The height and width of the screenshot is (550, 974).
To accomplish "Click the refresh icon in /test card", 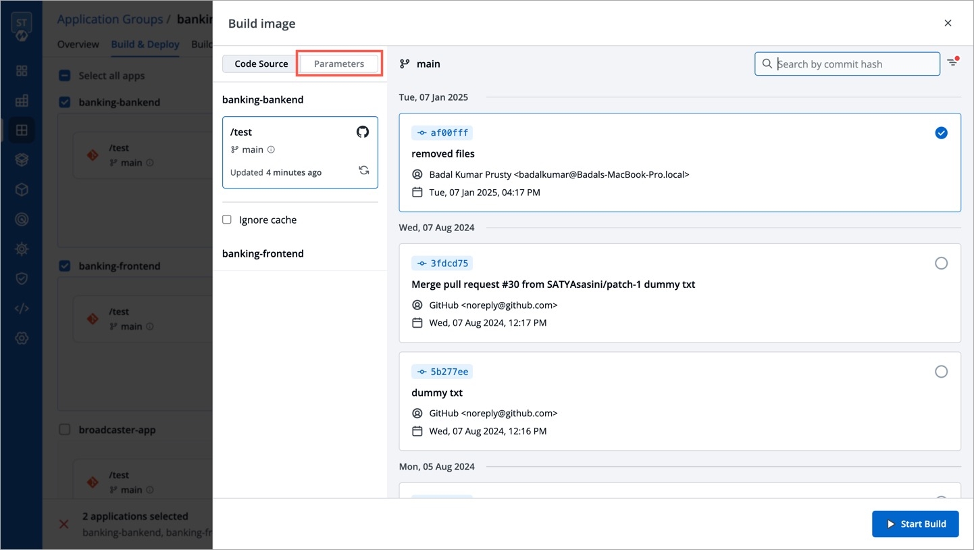I will coord(363,171).
